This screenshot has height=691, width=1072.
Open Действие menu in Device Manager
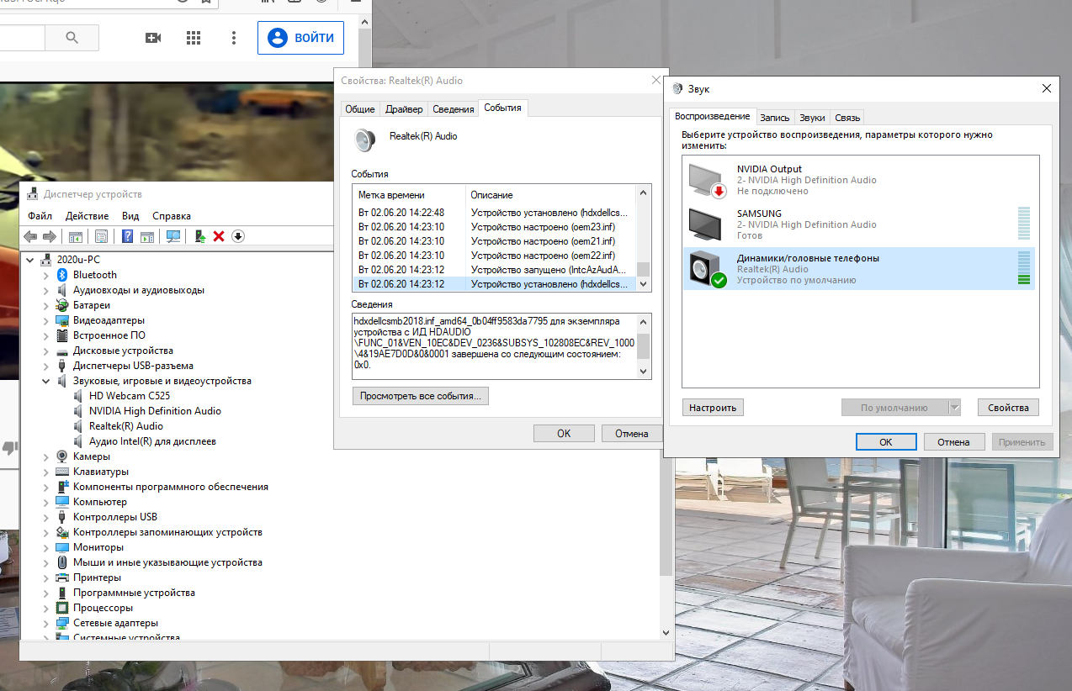click(88, 216)
